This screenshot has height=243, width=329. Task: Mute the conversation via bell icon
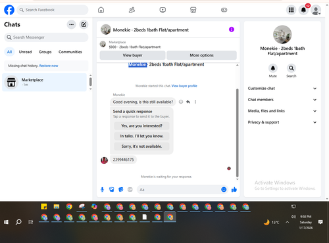click(x=273, y=68)
